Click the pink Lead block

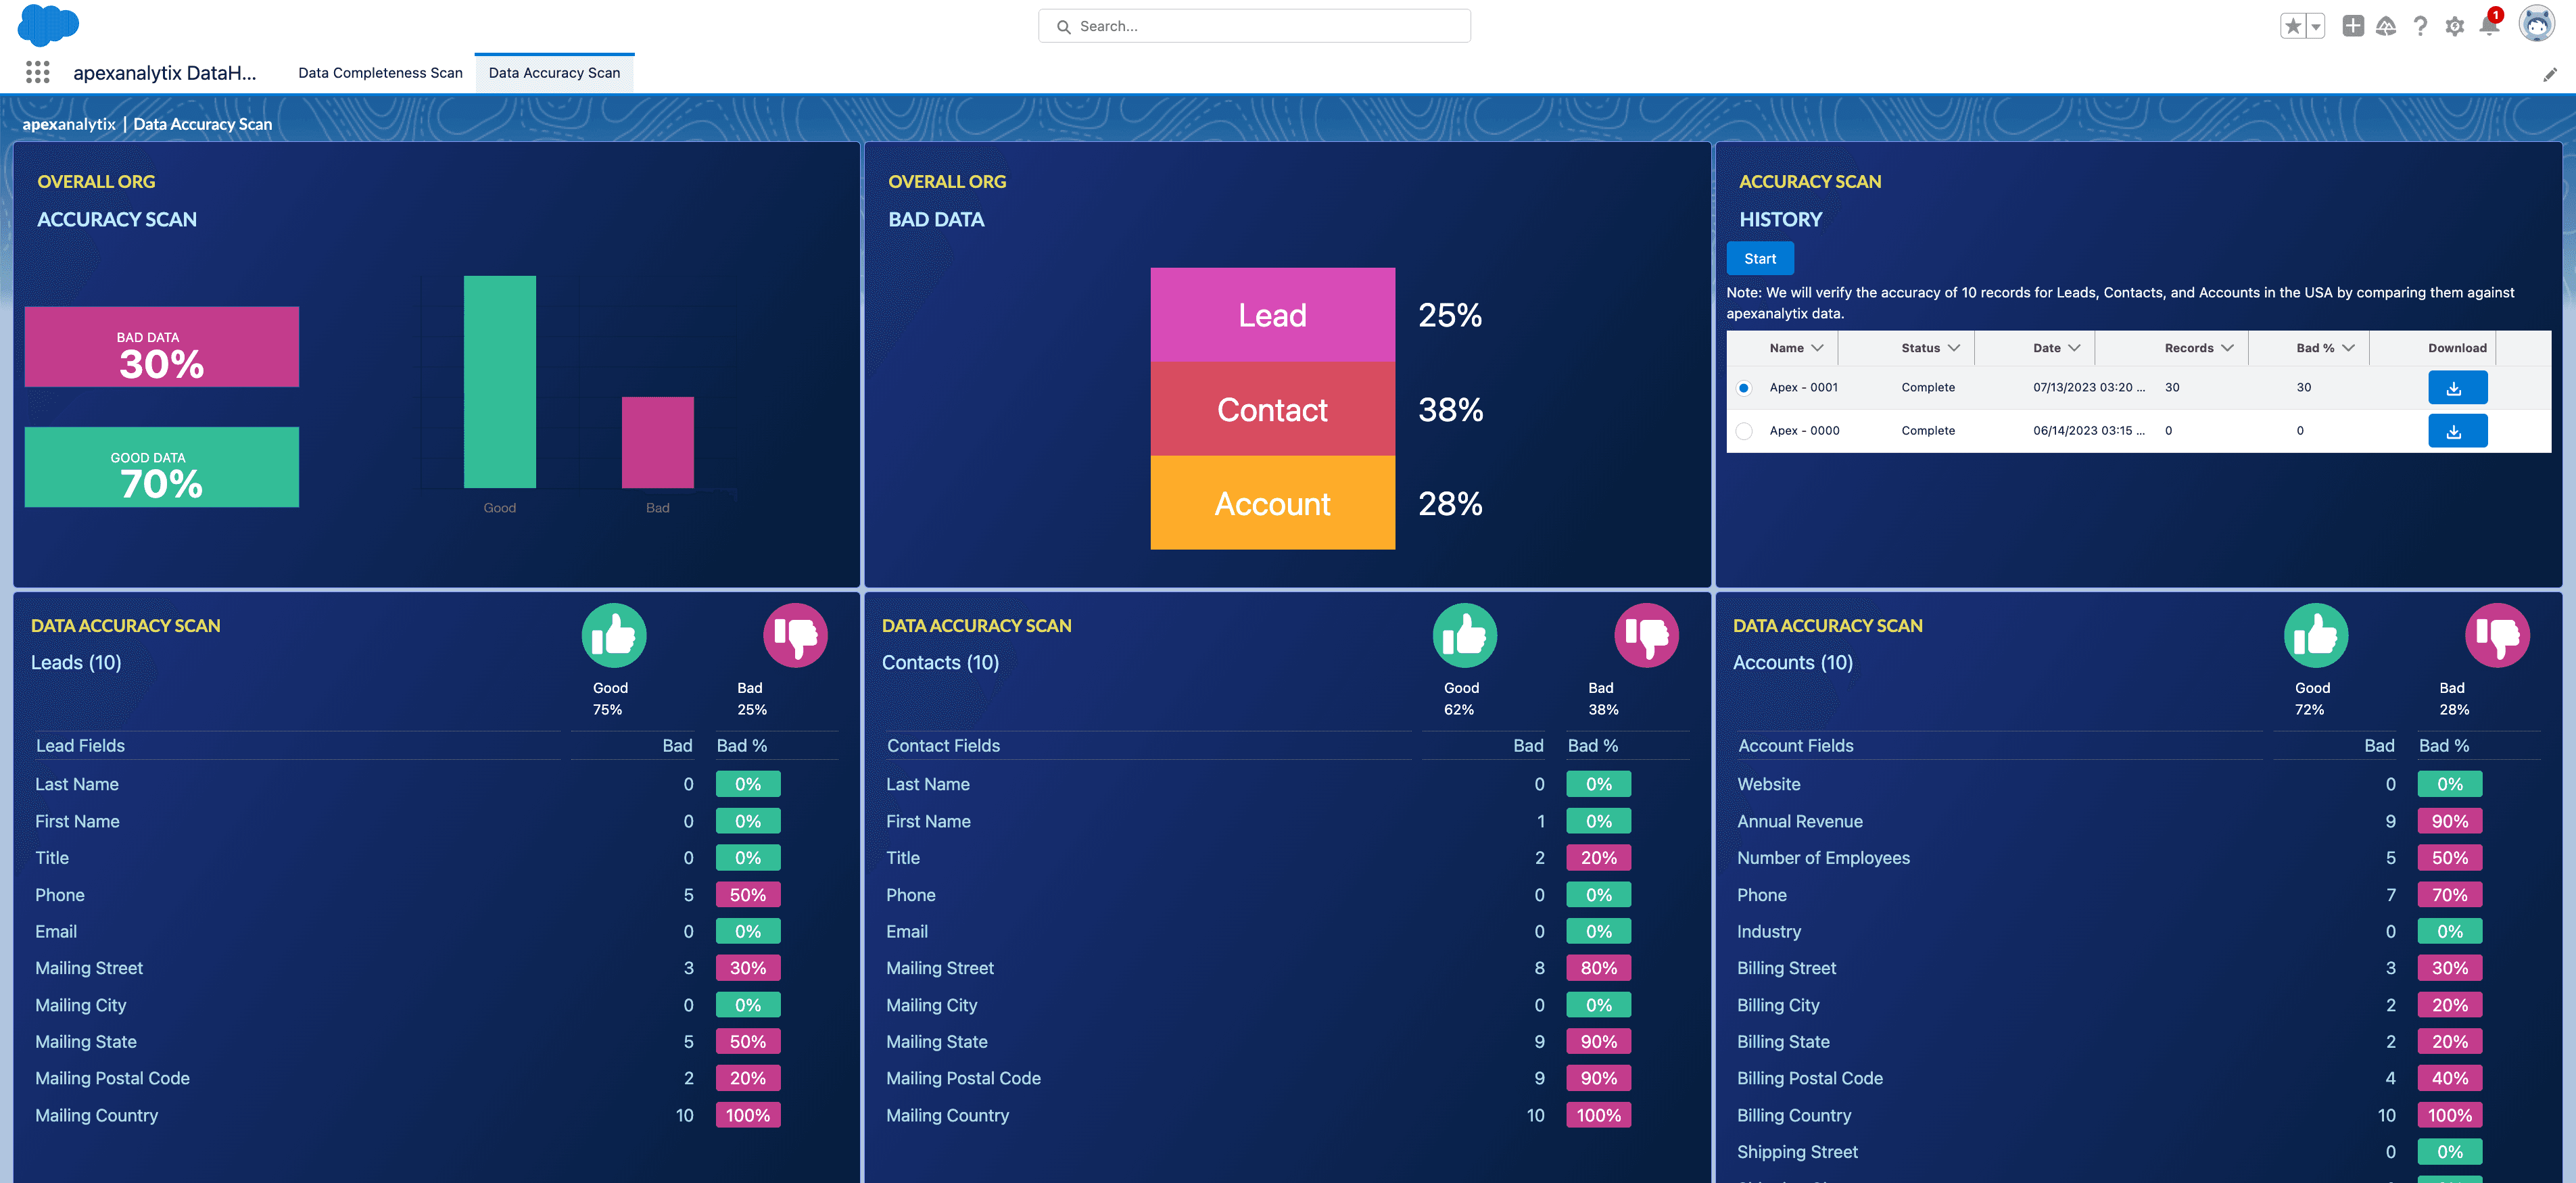(x=1272, y=315)
